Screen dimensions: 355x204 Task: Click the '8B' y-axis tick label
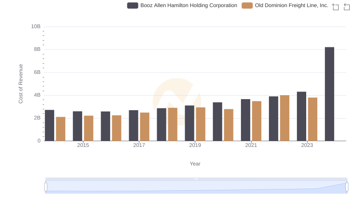point(37,49)
